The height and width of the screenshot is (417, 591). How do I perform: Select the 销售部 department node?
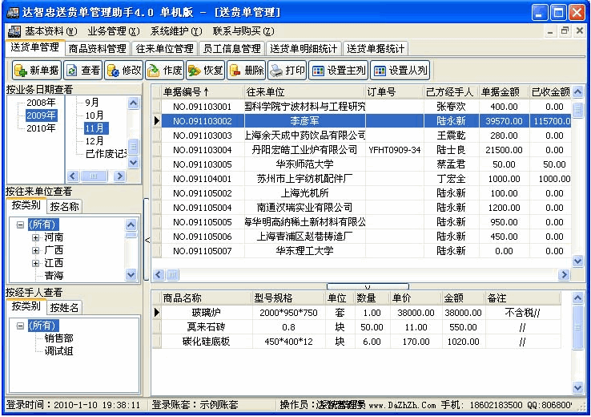[x=58, y=338]
